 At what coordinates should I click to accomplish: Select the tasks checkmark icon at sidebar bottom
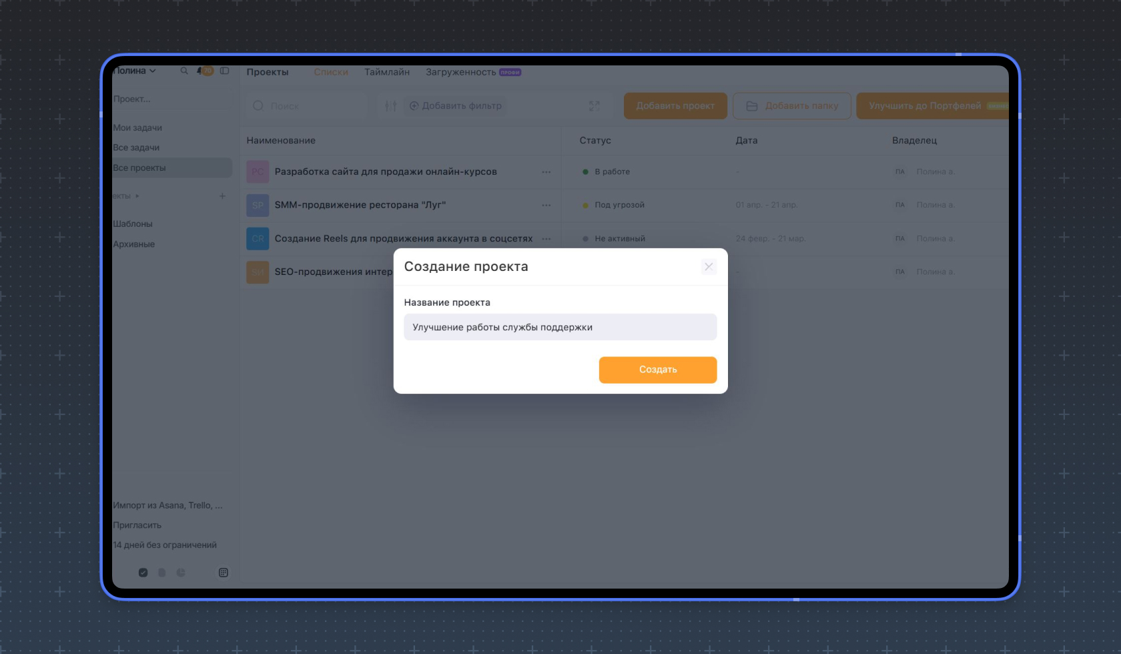(143, 573)
